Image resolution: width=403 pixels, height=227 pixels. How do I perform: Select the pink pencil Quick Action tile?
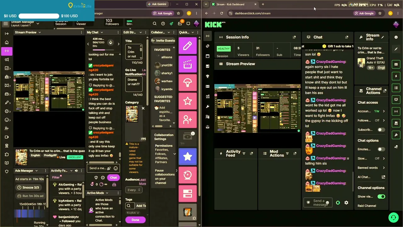(188, 46)
